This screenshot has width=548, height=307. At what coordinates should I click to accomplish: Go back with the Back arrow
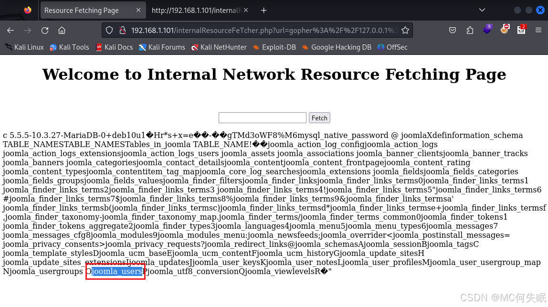click(x=11, y=31)
